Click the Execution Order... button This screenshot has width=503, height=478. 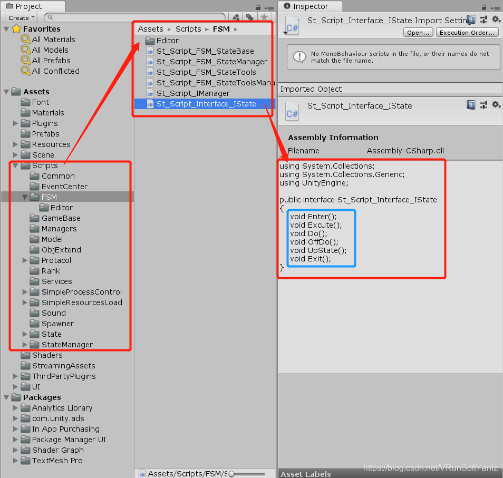(467, 32)
